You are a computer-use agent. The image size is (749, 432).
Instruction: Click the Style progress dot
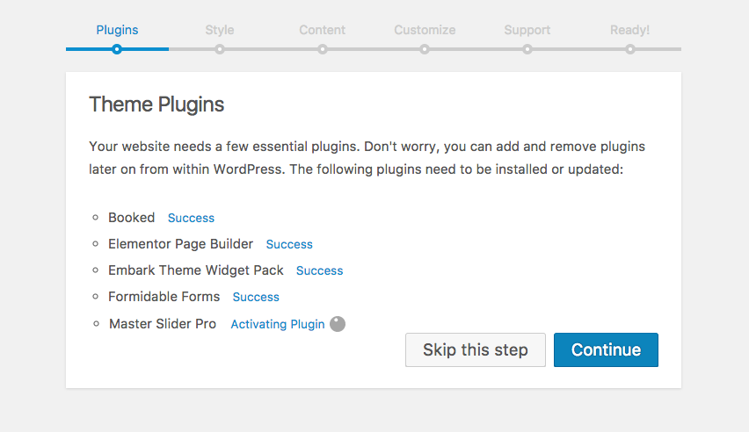220,49
